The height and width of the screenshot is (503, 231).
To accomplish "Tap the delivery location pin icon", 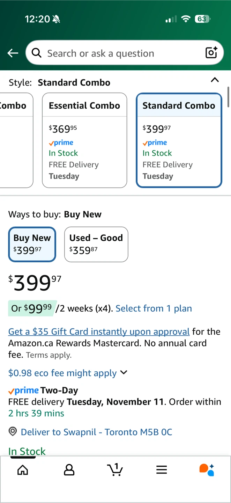I will 13,432.
